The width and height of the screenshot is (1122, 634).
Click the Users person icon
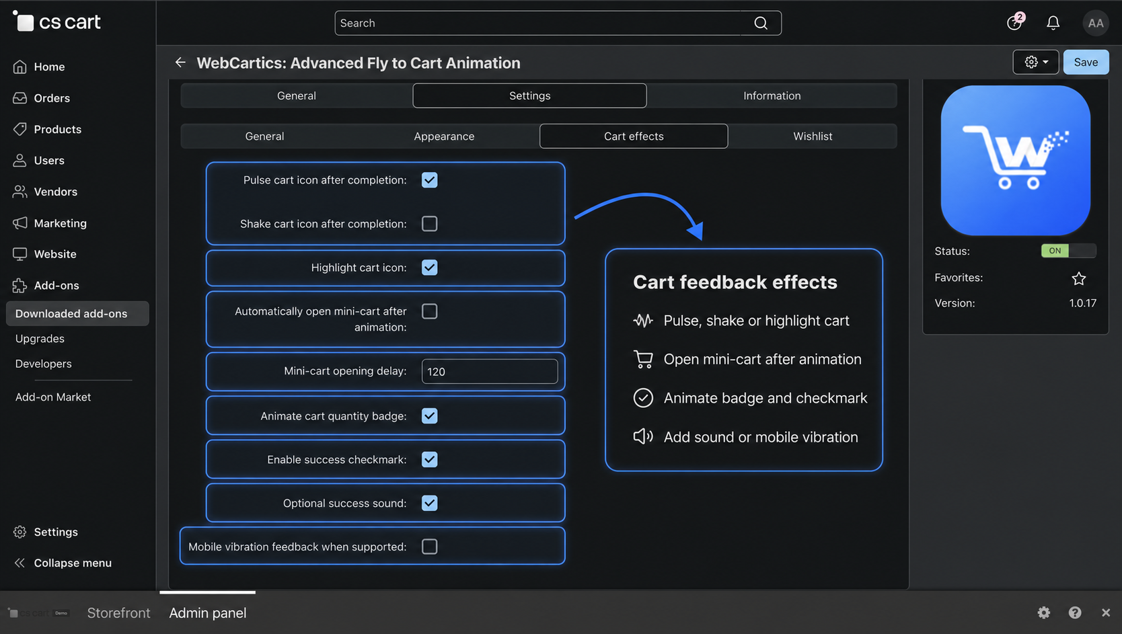click(20, 160)
